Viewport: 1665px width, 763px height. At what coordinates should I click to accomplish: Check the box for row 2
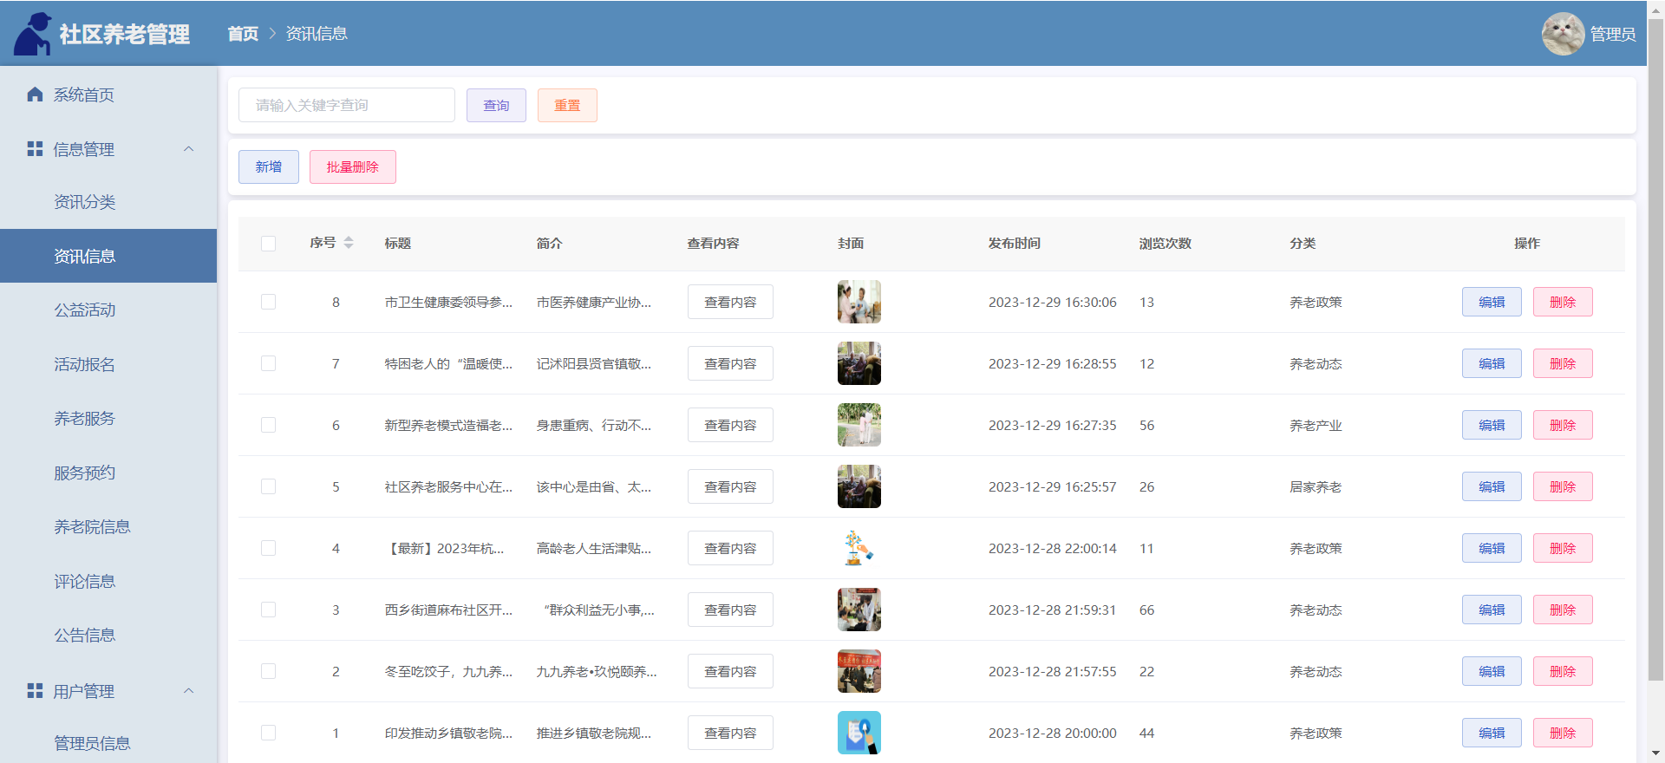click(x=269, y=671)
